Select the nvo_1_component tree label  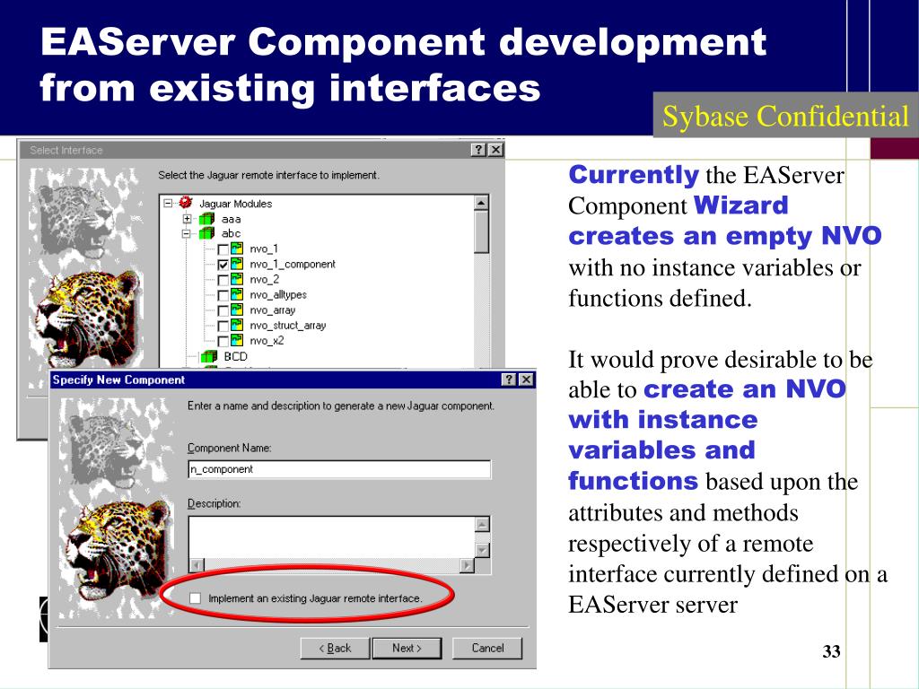click(293, 265)
